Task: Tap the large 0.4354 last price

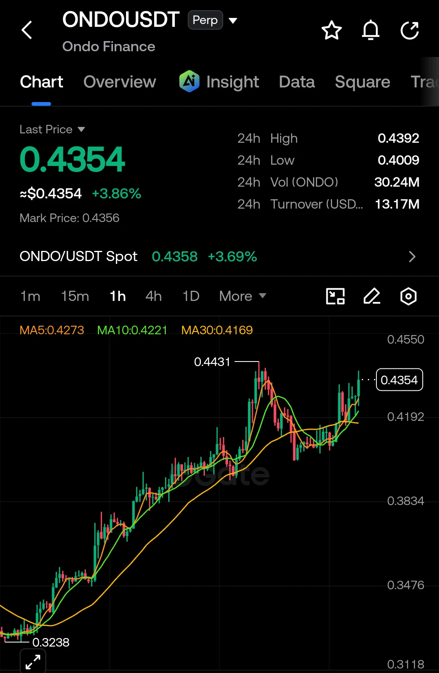Action: point(72,159)
